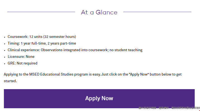Click the word "started." ending the paragraph
Viewport: 200px width, 111px height.
(10, 81)
